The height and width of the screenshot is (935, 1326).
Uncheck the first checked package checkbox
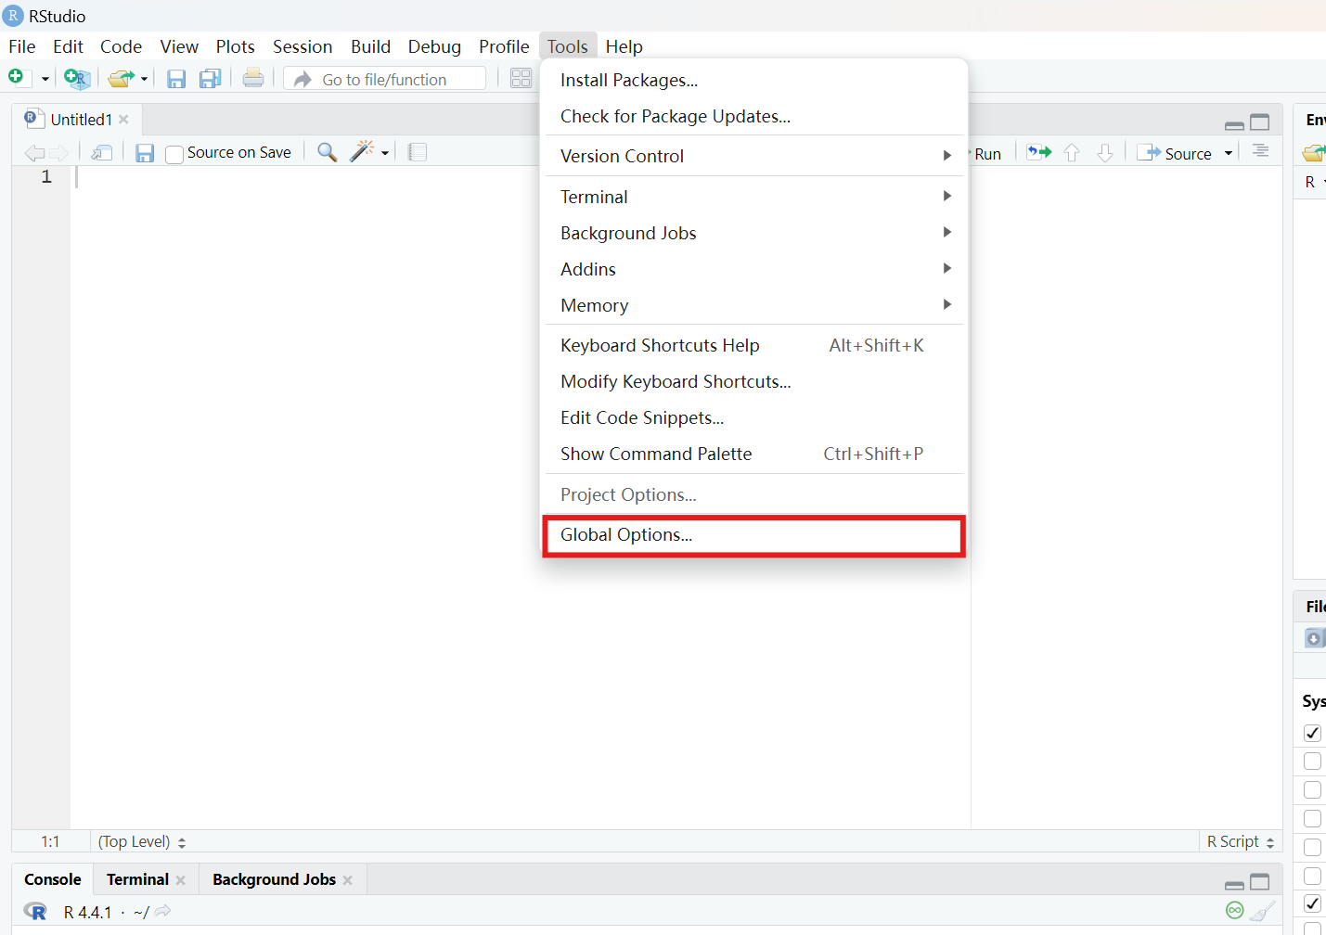pos(1312,733)
